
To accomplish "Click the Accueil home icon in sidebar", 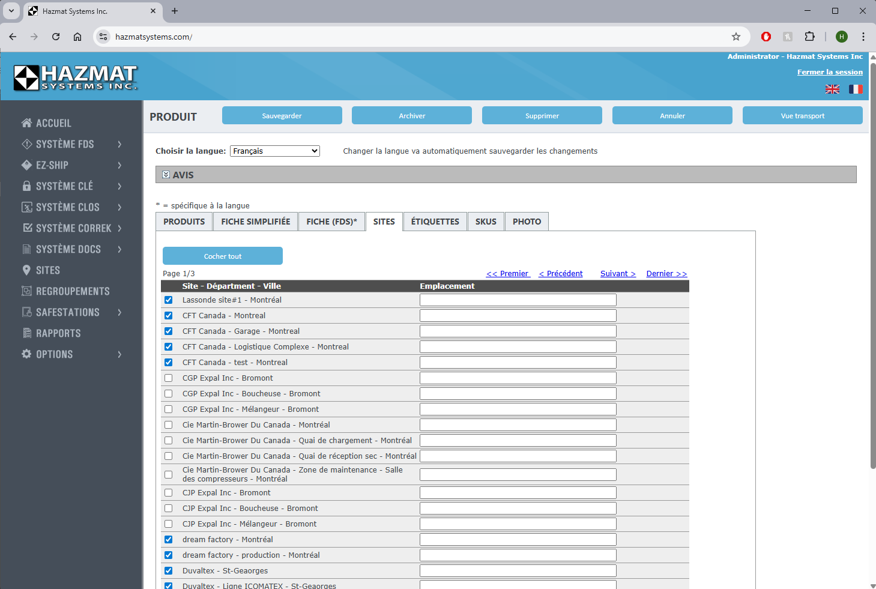I will [26, 123].
